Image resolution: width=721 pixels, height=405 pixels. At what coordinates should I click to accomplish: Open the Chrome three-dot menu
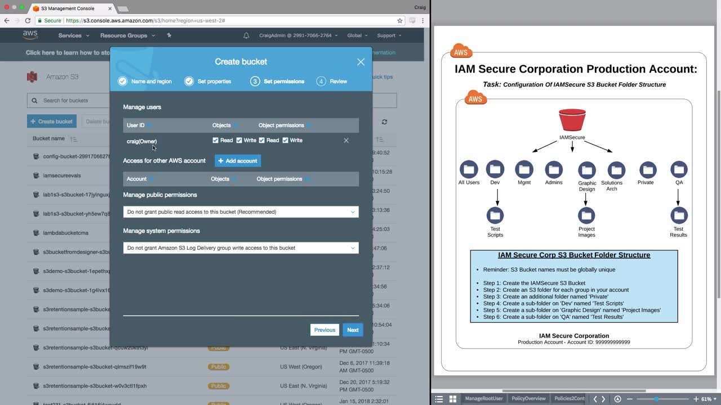point(424,20)
